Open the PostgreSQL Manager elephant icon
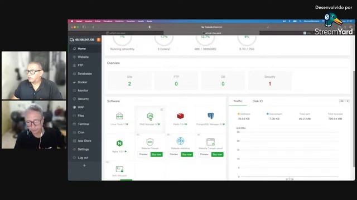357x200 pixels. point(211,116)
